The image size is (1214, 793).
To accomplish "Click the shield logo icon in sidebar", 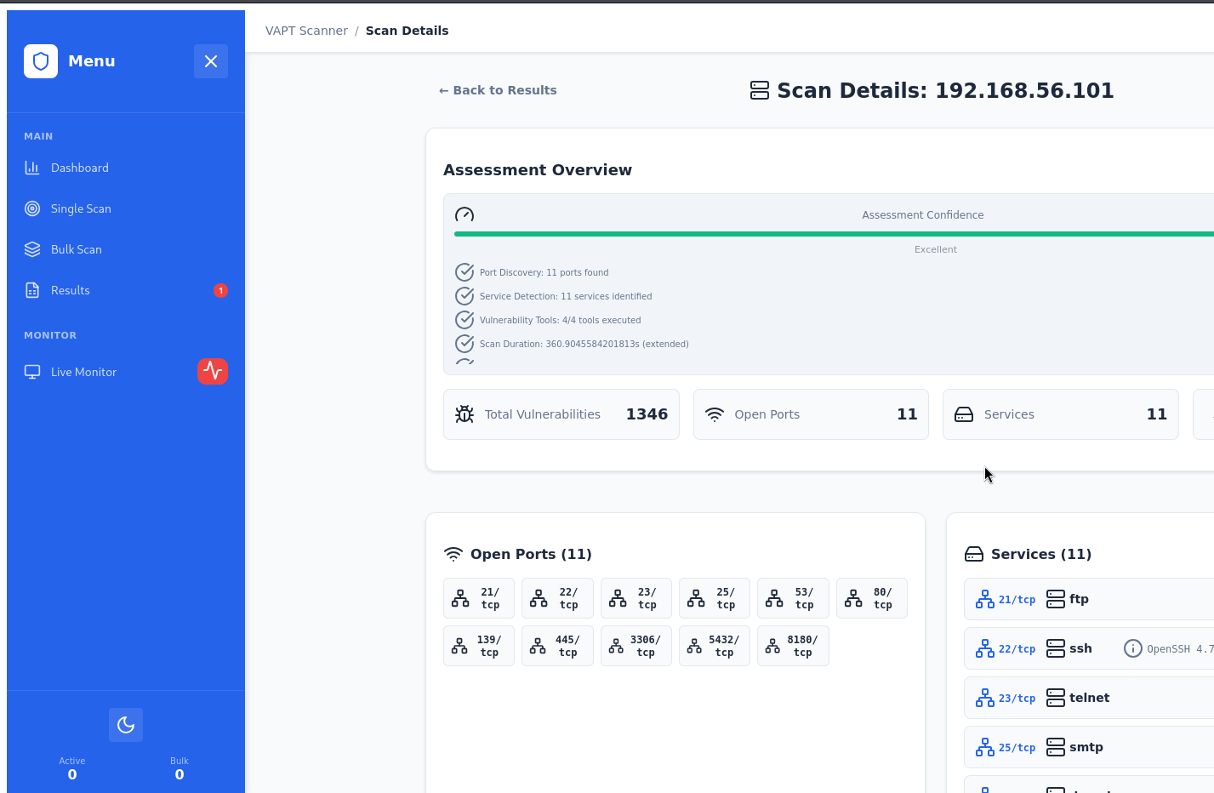I will click(x=41, y=61).
